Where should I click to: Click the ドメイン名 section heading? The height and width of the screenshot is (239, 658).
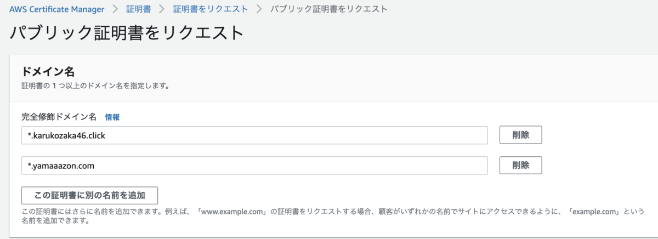[x=48, y=72]
